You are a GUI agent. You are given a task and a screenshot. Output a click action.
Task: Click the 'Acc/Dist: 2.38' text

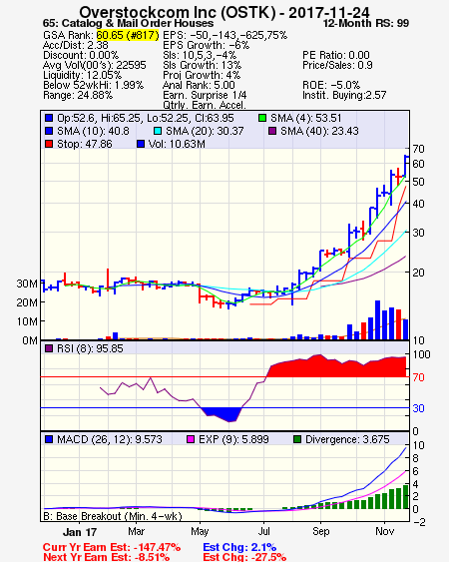(75, 45)
